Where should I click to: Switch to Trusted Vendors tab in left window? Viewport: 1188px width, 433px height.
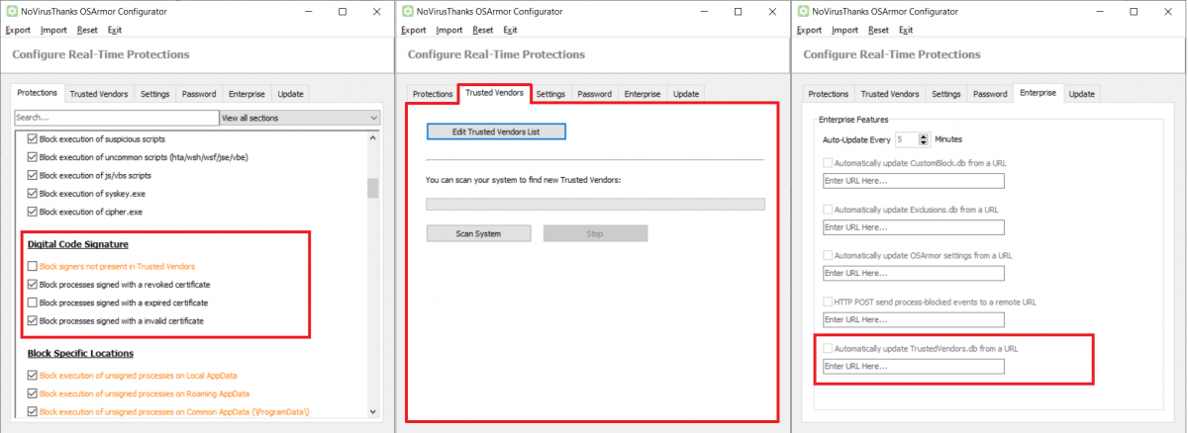coord(99,94)
